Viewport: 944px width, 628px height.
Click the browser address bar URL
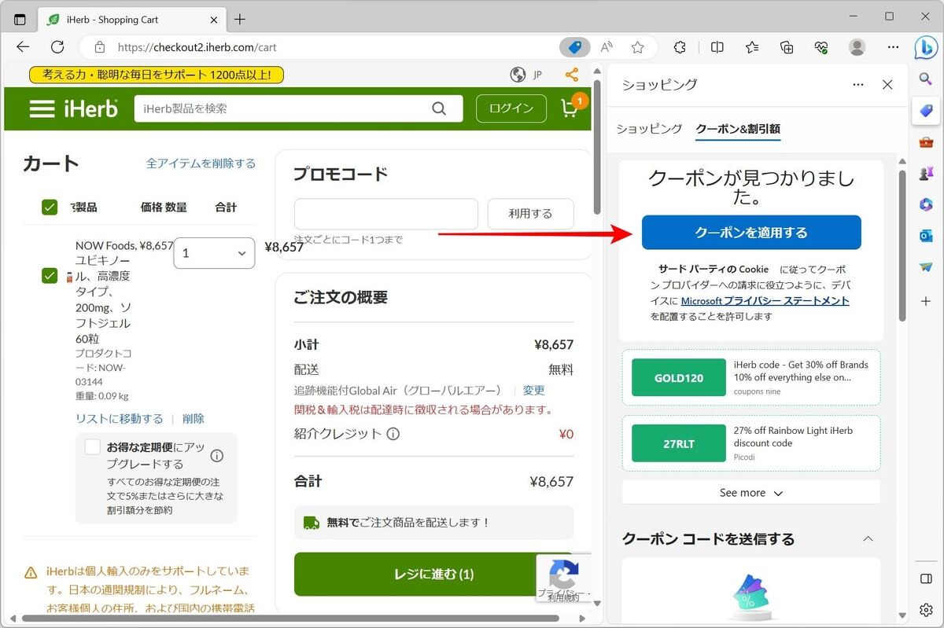tap(197, 47)
